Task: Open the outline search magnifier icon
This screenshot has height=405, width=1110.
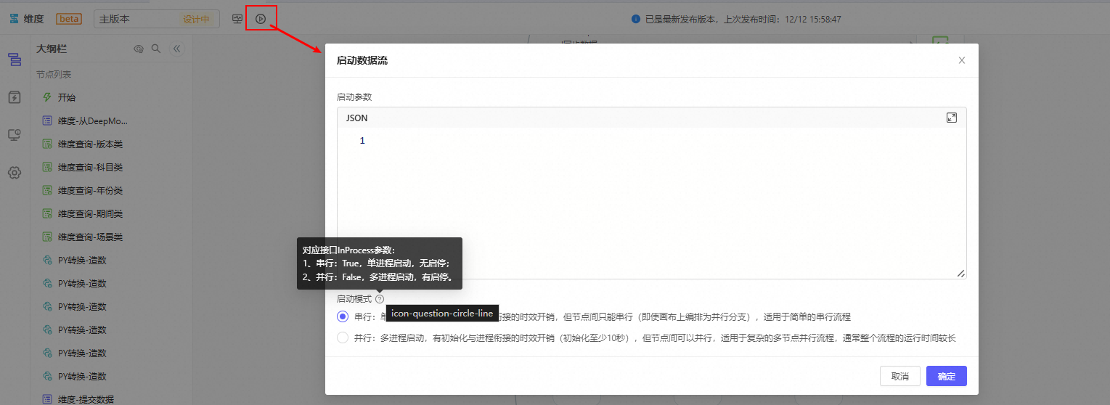Action: tap(156, 49)
